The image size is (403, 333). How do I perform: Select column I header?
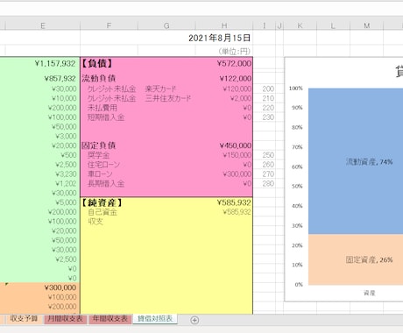[265, 25]
